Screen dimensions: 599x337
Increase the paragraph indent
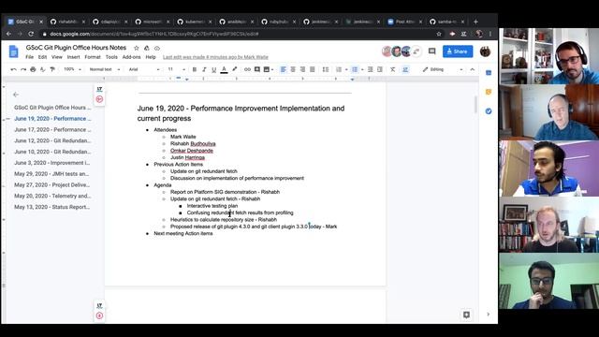[380, 69]
